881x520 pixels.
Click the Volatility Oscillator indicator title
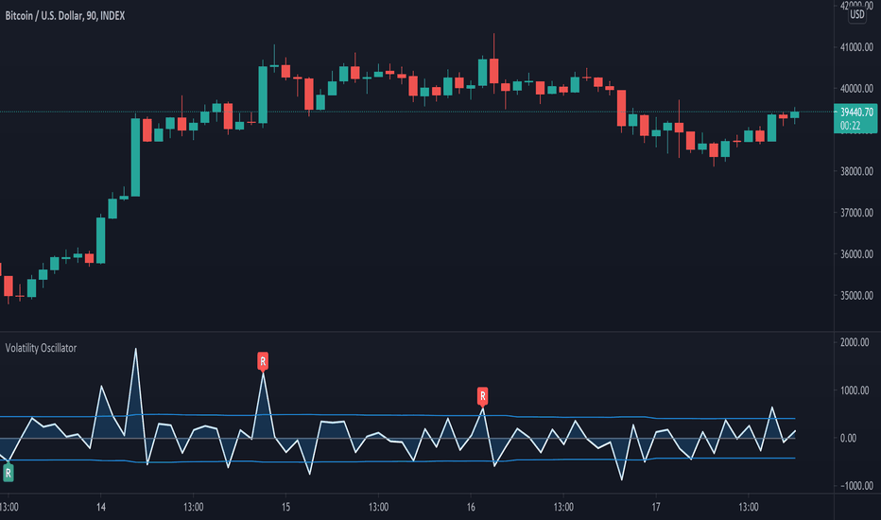point(41,348)
